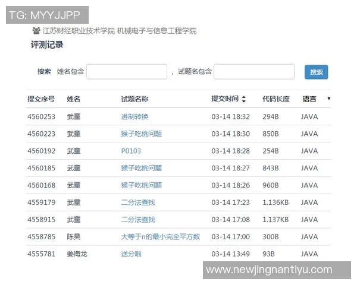Select submission number 4560168
Viewport: 357px width, 285px height.
(x=41, y=185)
